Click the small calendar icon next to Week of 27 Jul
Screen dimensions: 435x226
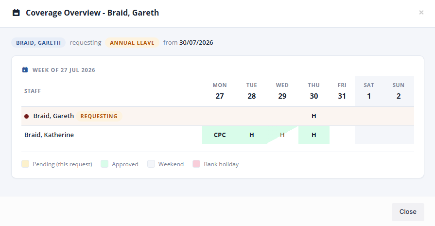(25, 70)
